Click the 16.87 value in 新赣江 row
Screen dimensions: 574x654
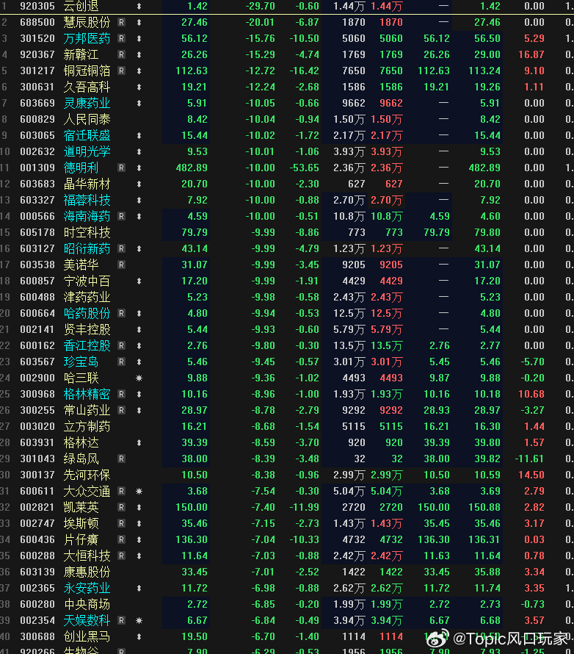tap(531, 54)
